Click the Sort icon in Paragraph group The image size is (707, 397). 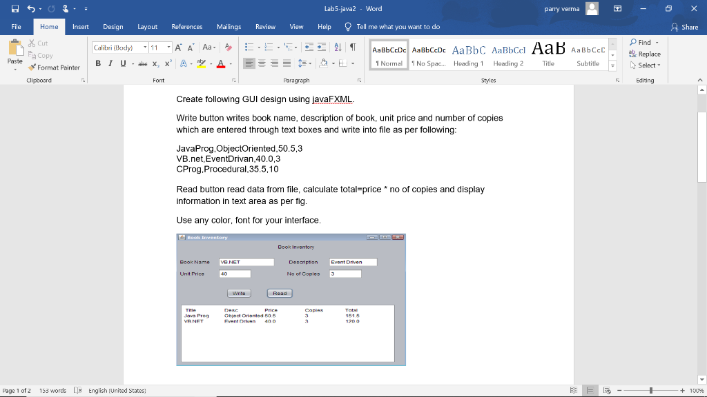tap(338, 48)
